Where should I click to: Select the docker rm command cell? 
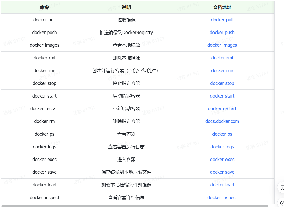coord(45,121)
